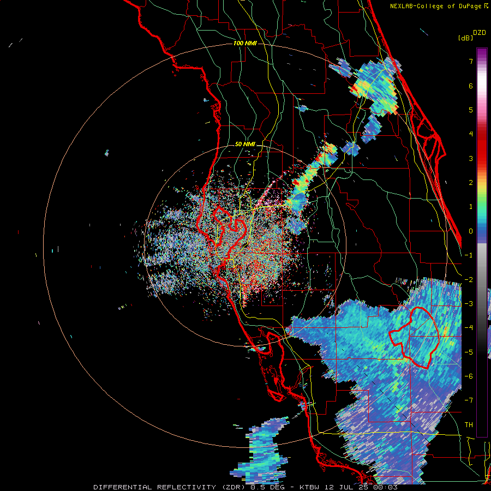Click the [dB] units label
Screen dimensions: 491x491
(465, 38)
